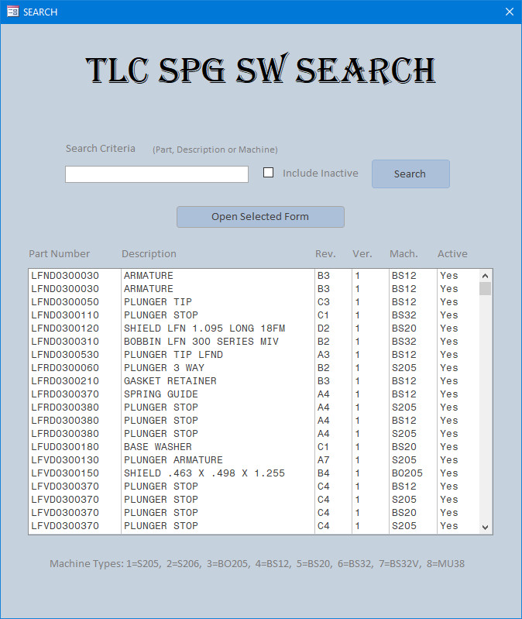Select the LFRD0300060 PLUNGER 3 WAY row
Screen dimensions: 522x619
pos(255,368)
